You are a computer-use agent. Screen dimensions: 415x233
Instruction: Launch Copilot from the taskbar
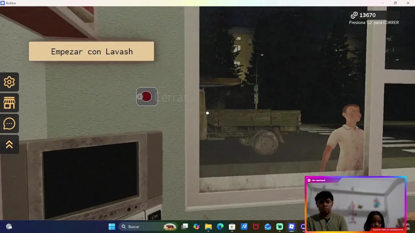click(x=196, y=227)
